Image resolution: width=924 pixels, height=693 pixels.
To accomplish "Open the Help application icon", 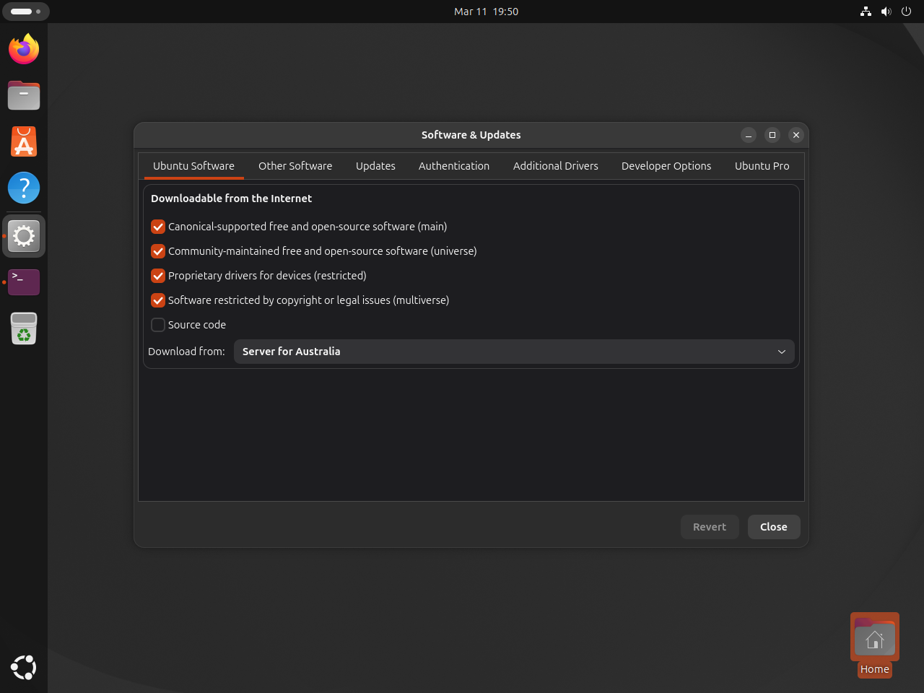I will (23, 188).
